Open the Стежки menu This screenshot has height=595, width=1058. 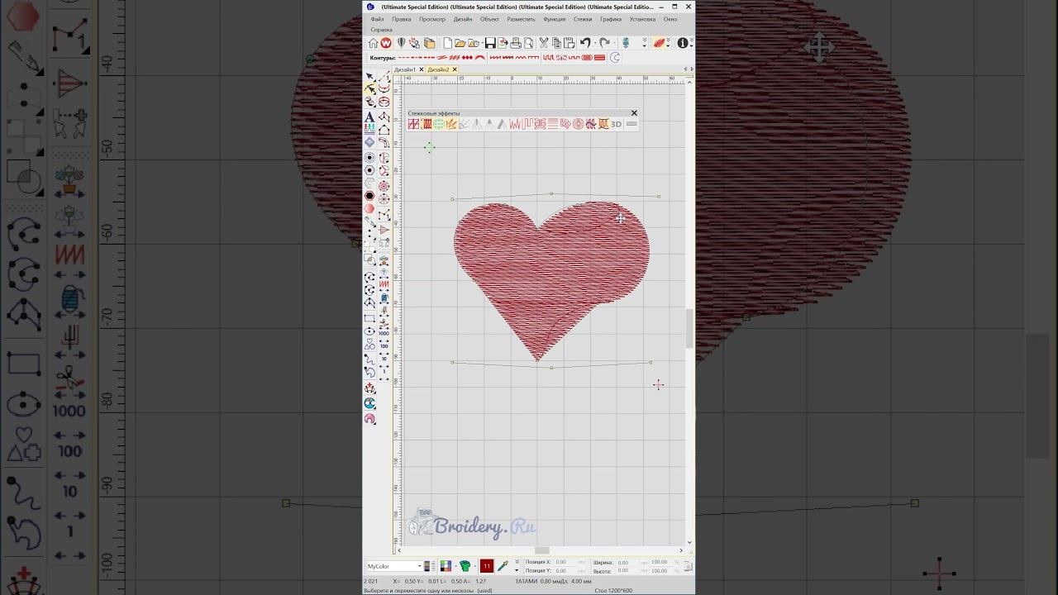pos(583,19)
